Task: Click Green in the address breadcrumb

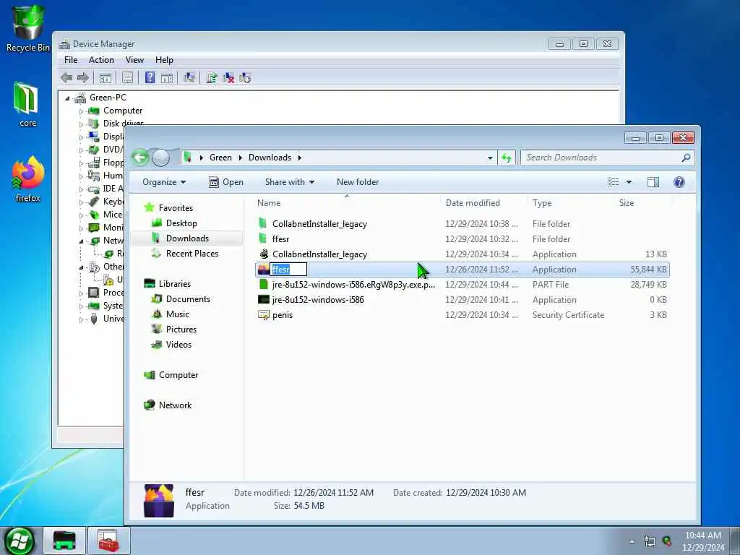Action: (x=220, y=158)
